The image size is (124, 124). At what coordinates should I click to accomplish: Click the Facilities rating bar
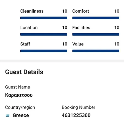click(x=96, y=34)
